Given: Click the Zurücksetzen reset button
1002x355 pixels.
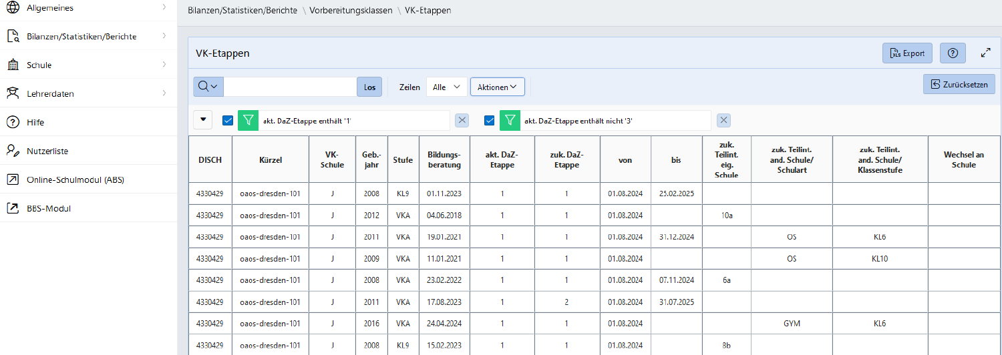Looking at the screenshot, I should [959, 85].
